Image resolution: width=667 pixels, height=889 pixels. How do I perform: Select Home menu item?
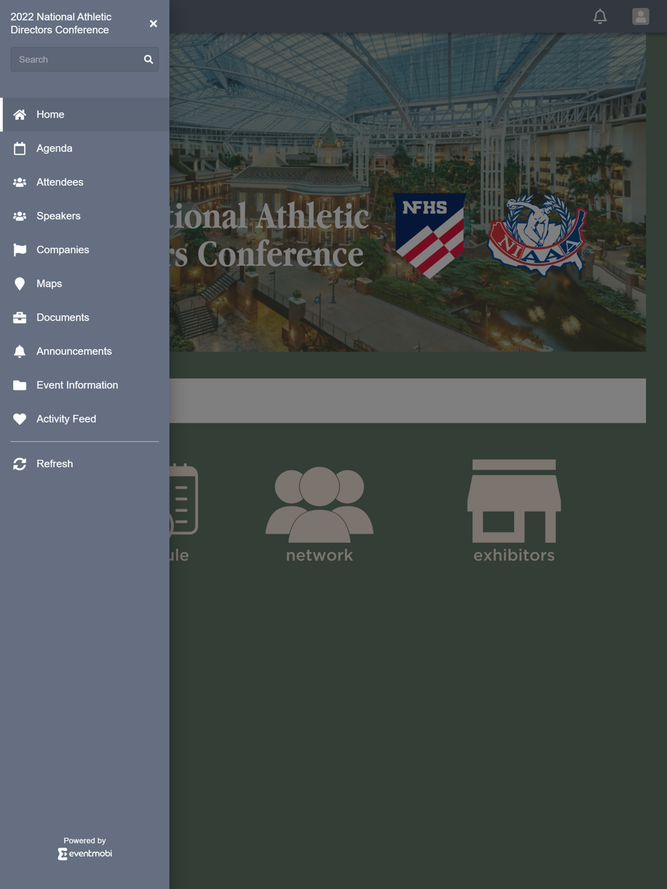tap(85, 115)
